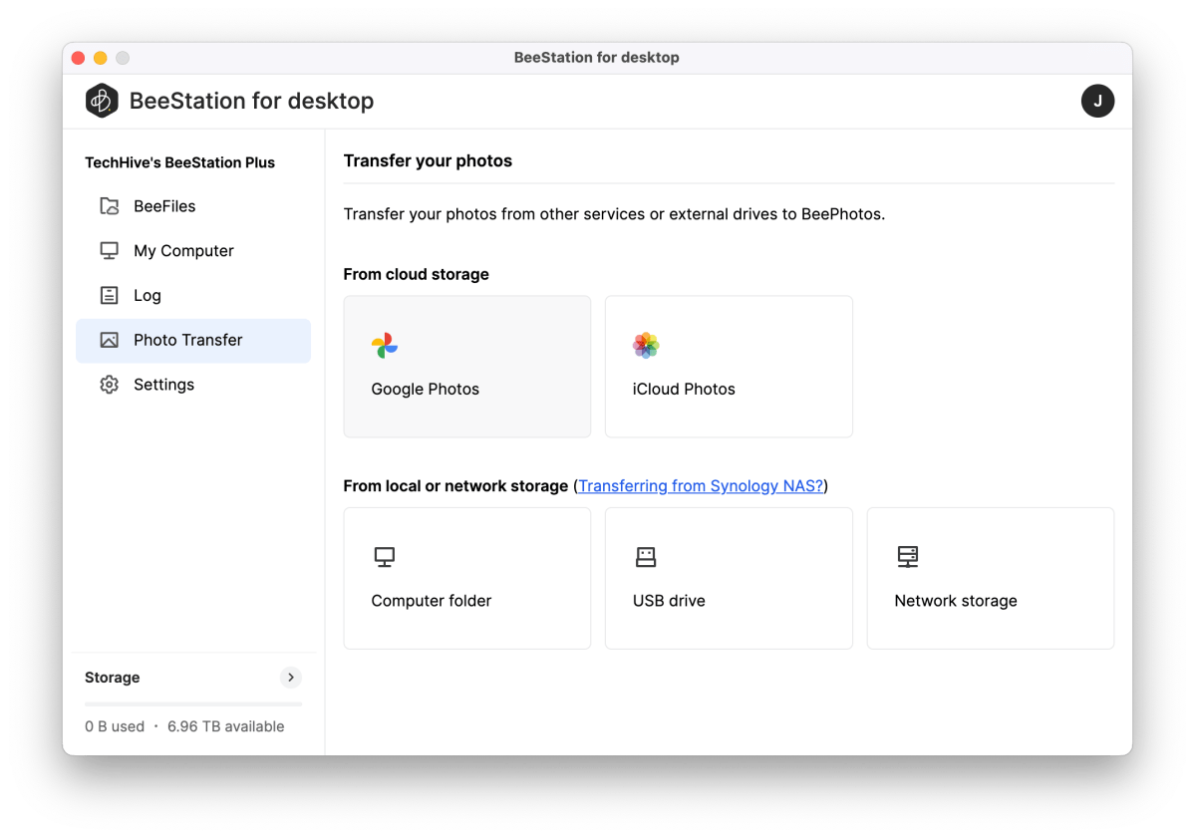Click the Google Photos pinwheel icon

(x=385, y=345)
